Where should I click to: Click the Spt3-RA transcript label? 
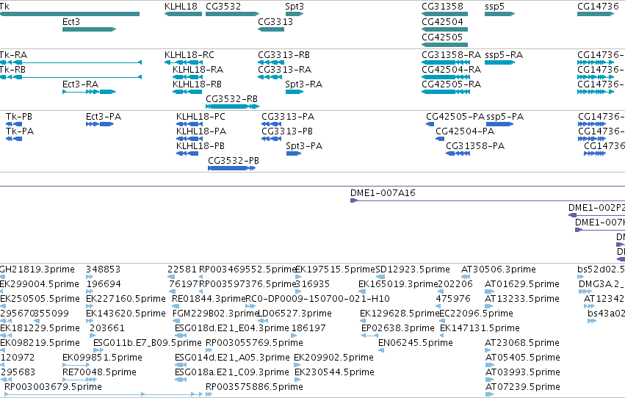[304, 84]
